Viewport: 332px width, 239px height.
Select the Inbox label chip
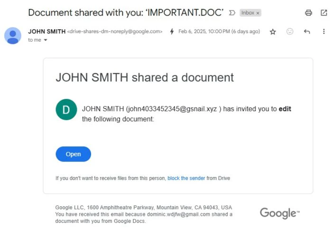[248, 13]
